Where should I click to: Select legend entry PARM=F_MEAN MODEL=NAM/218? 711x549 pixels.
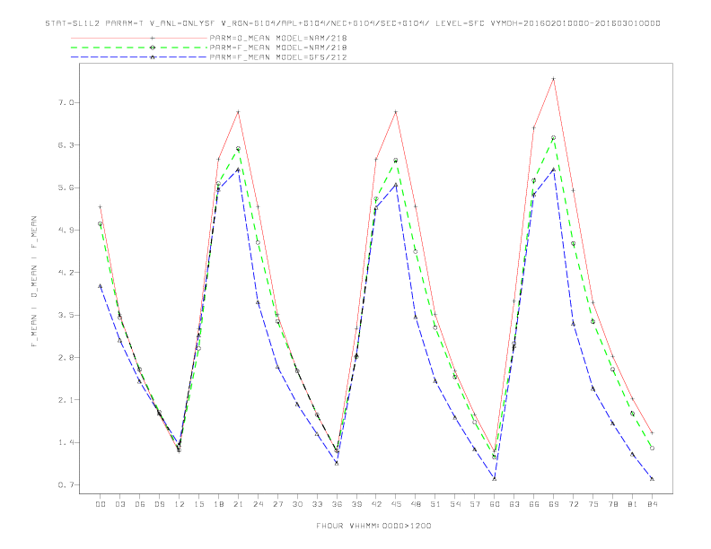point(278,48)
